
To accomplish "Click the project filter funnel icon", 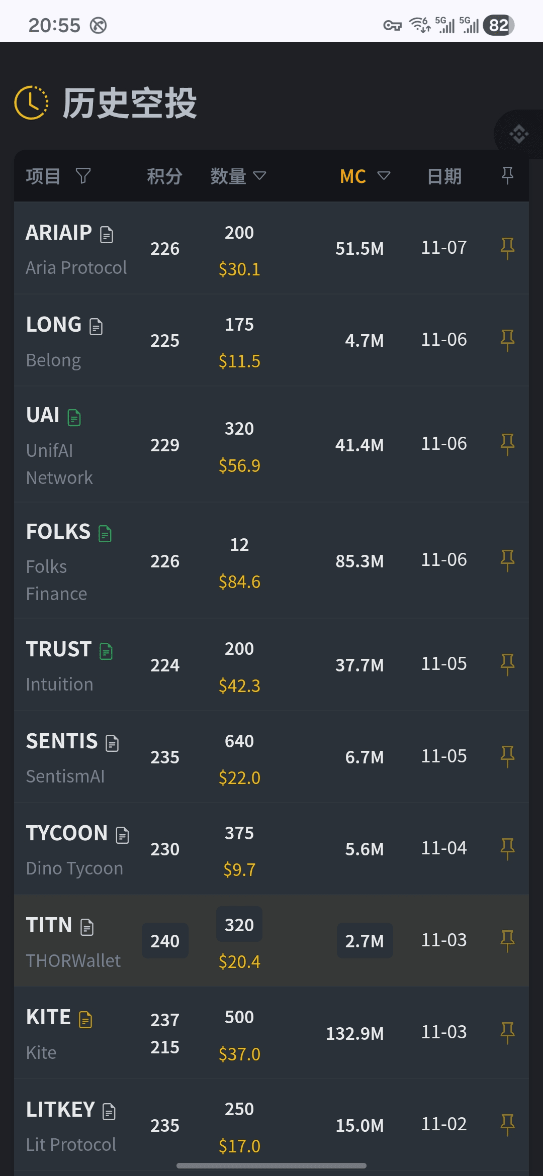I will pos(83,176).
